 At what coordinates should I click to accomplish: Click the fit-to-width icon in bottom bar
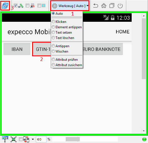[5, 139]
